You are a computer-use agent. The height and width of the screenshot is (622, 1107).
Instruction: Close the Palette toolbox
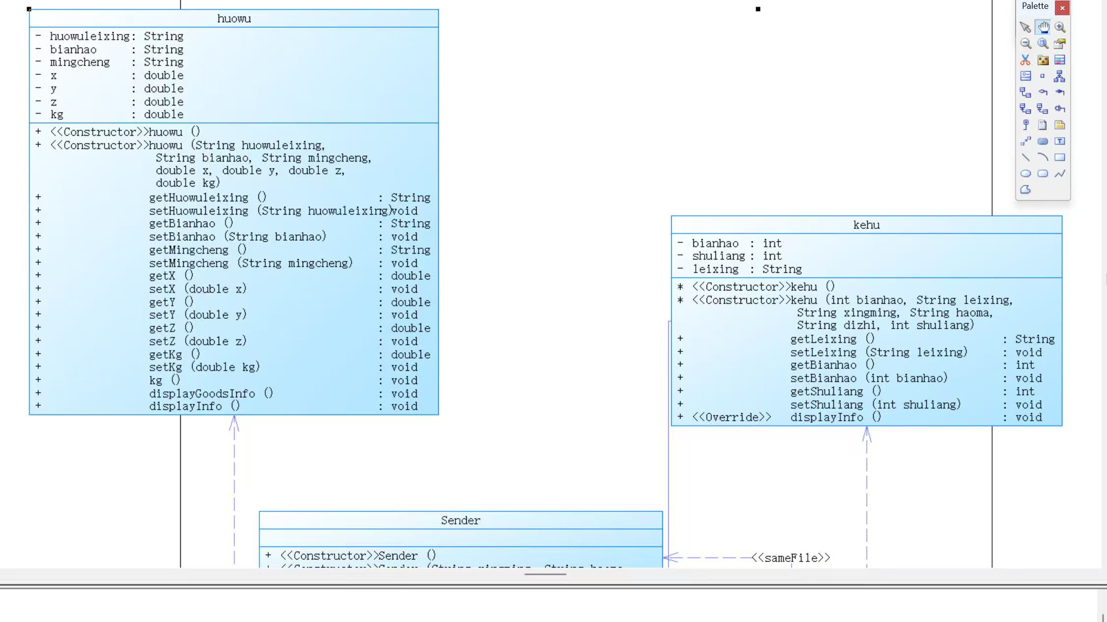pyautogui.click(x=1062, y=8)
